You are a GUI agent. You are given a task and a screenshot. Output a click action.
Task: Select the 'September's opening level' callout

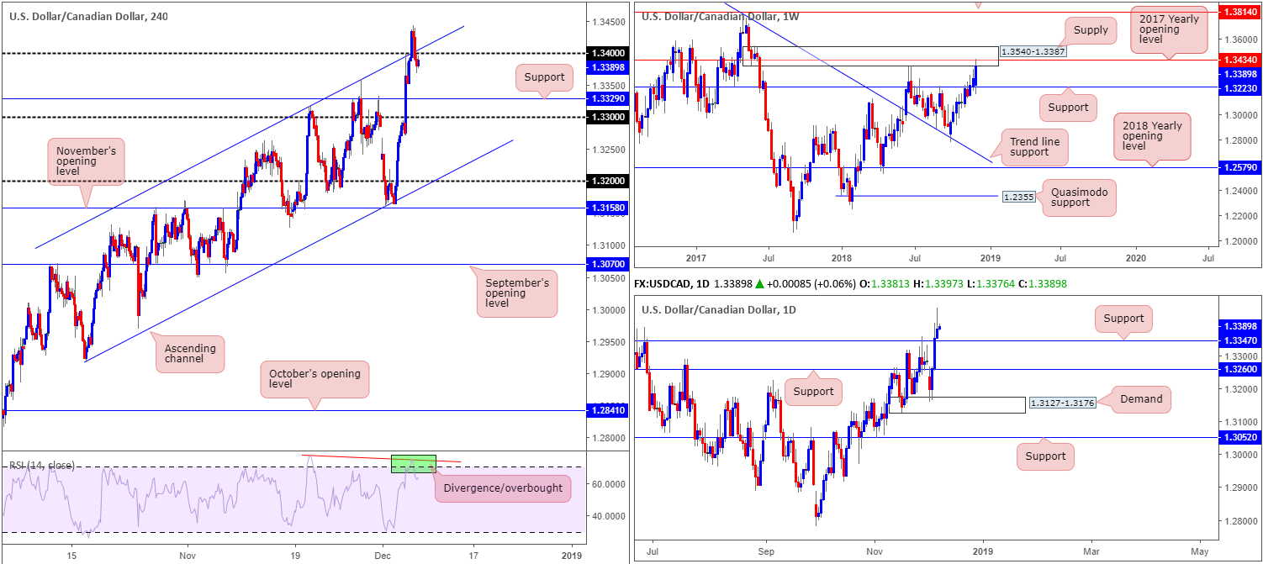click(517, 293)
